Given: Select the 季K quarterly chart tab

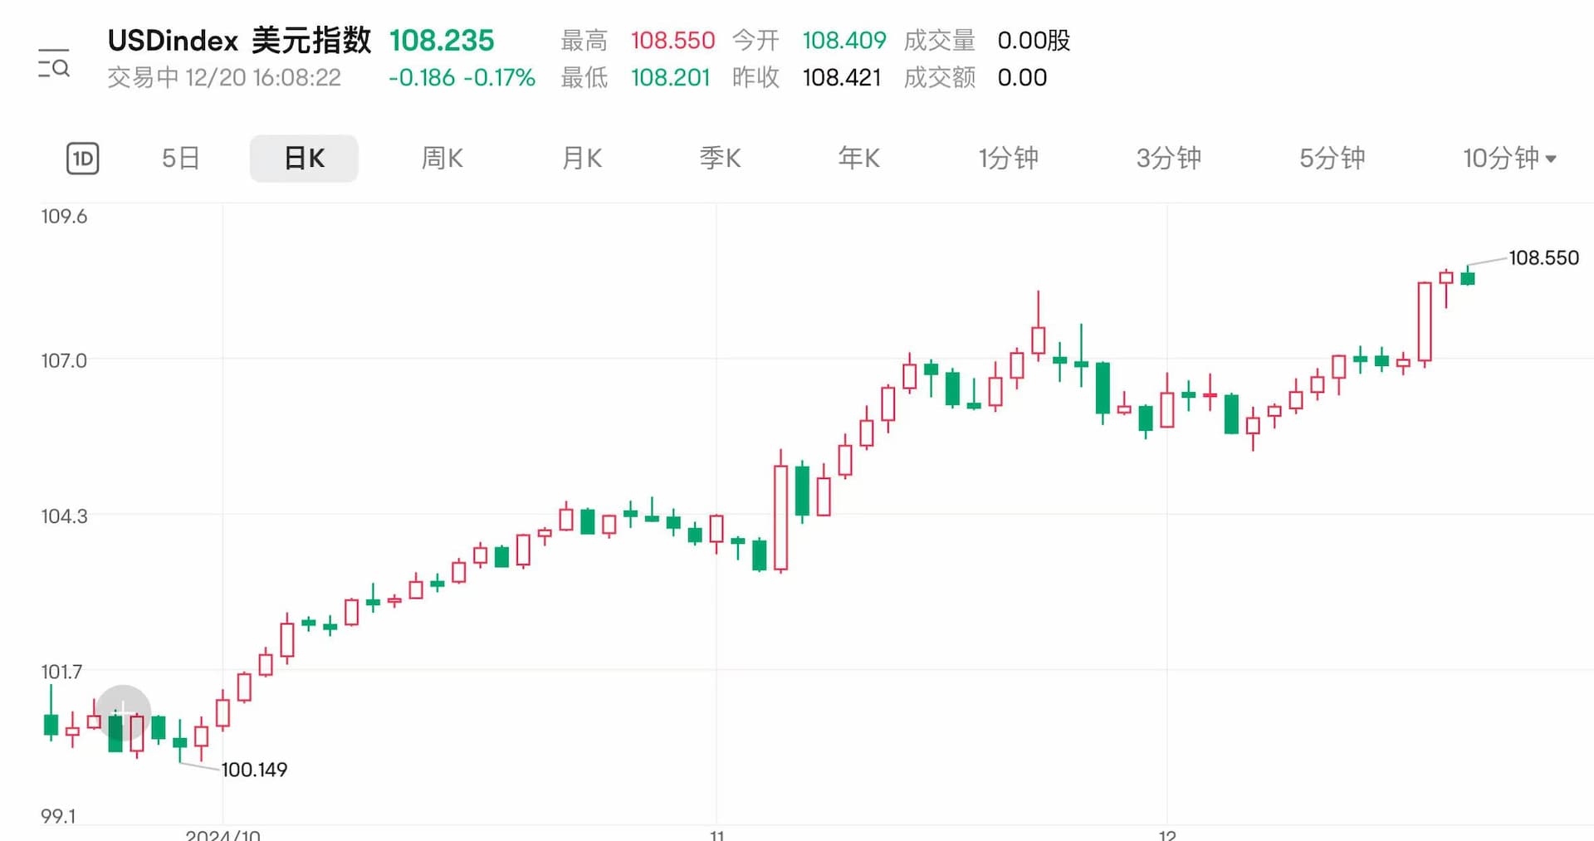Looking at the screenshot, I should 720,159.
